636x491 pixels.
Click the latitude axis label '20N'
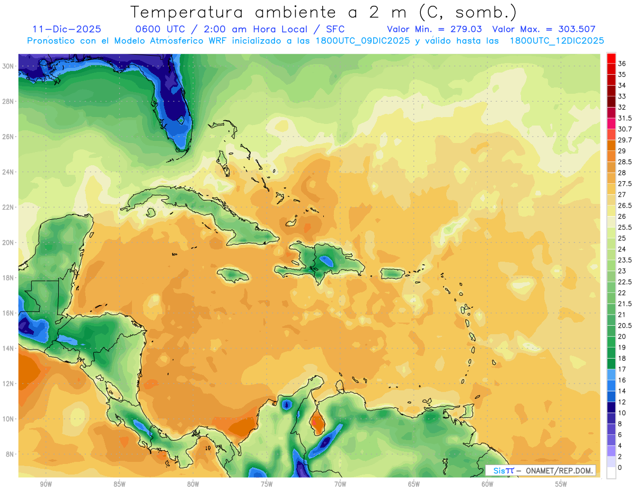[x=8, y=243]
